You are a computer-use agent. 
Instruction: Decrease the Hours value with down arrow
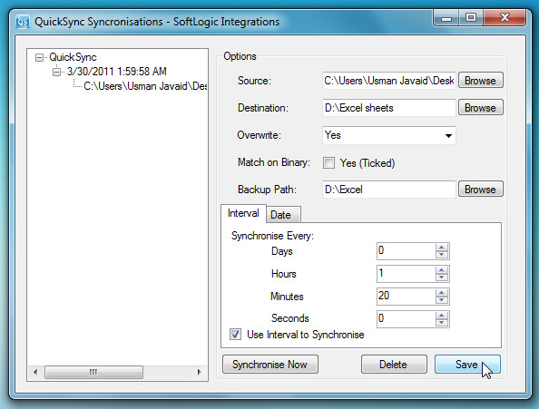(442, 278)
